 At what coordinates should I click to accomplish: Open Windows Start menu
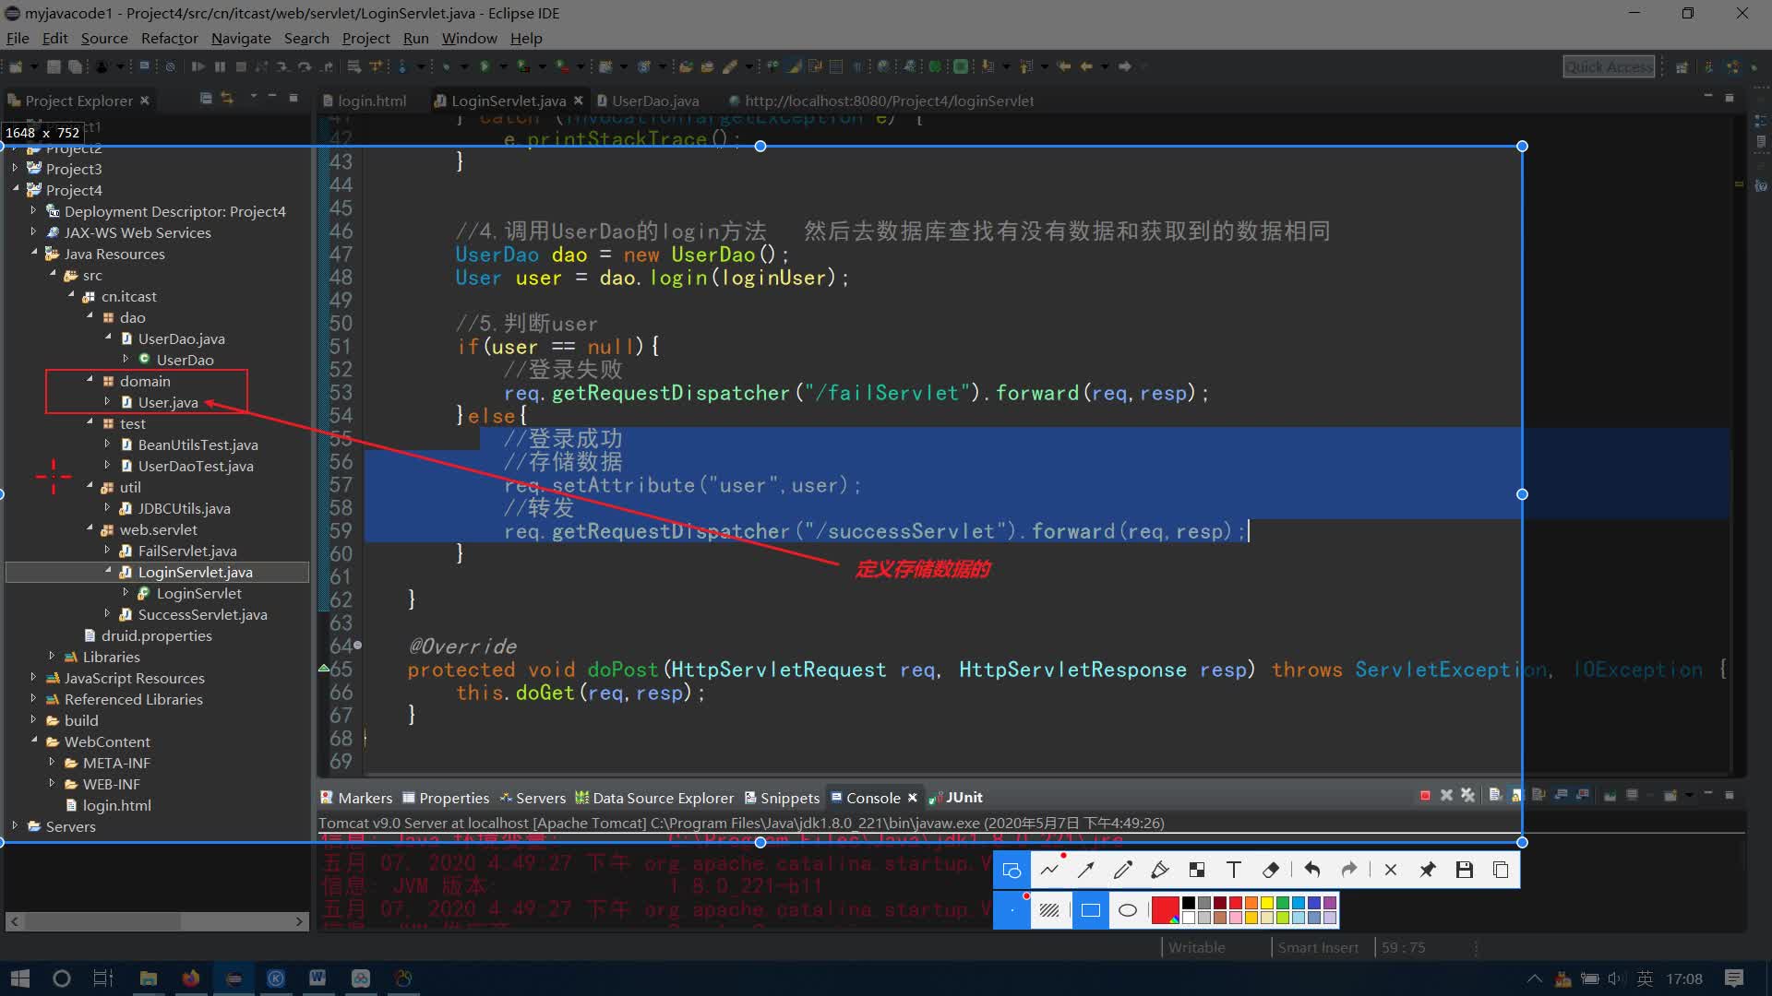(x=20, y=978)
